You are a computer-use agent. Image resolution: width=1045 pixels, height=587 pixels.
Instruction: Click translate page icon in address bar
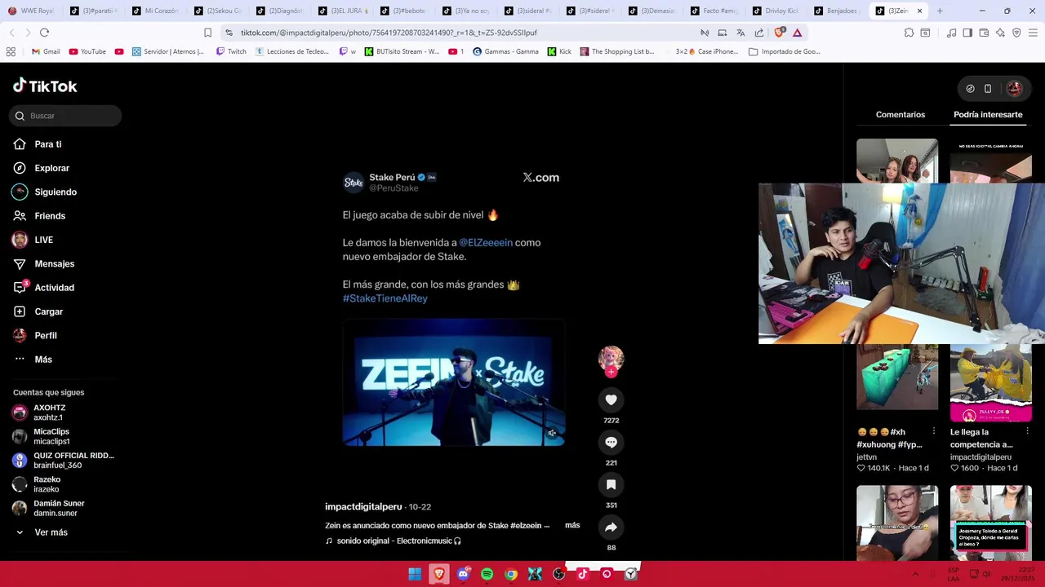point(740,33)
